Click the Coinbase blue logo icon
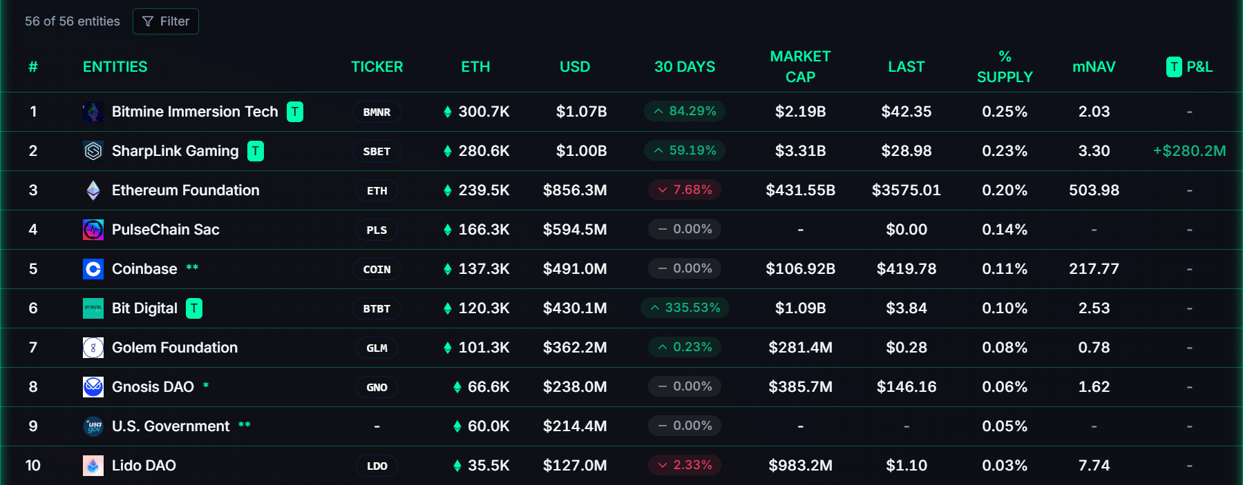 click(93, 269)
